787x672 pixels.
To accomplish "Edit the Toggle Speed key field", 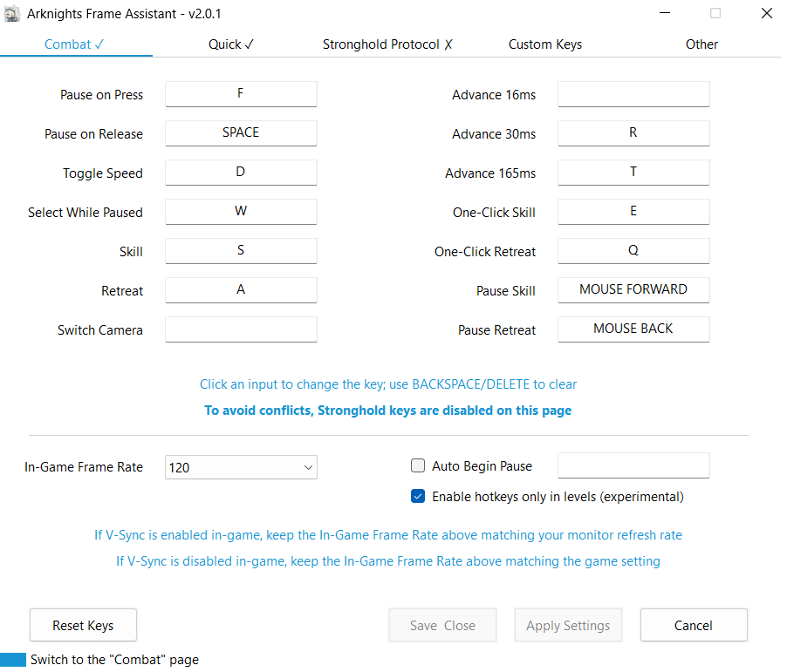I will tap(241, 172).
